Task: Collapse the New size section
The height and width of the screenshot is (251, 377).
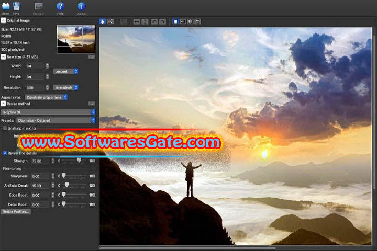Action: [x=3, y=57]
